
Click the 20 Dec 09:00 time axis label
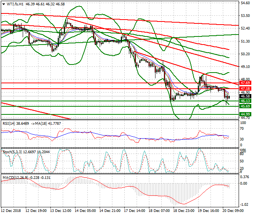click(233, 211)
